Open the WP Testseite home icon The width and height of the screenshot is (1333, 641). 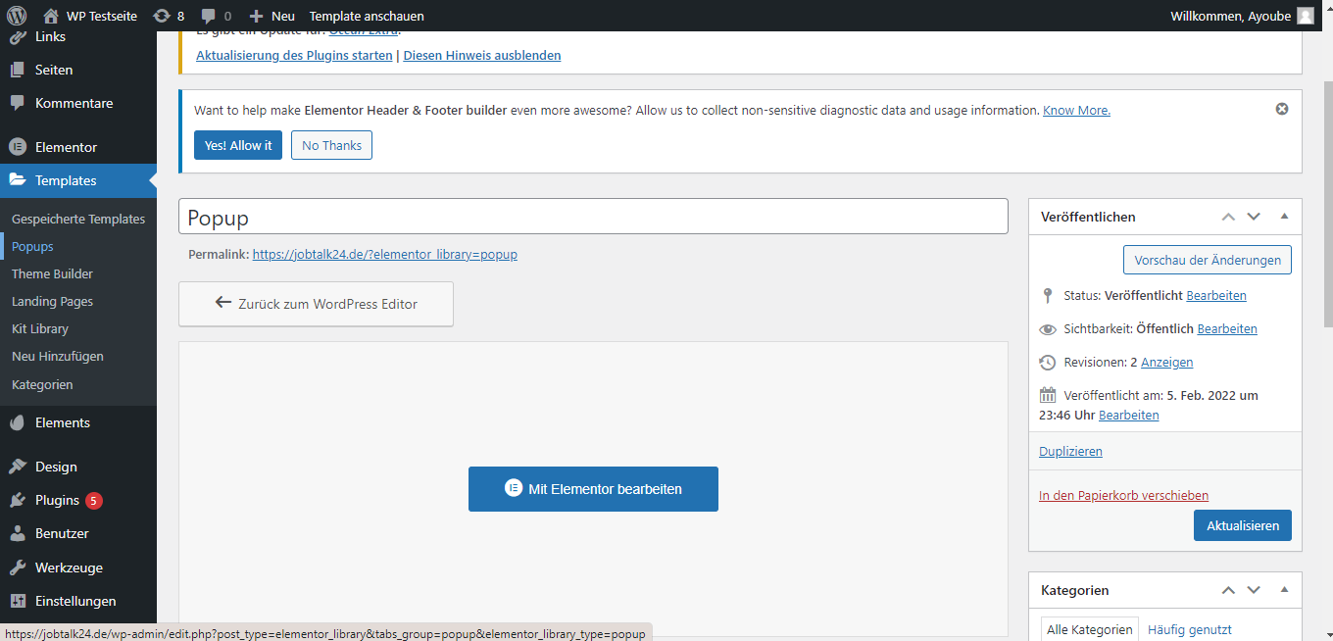51,16
